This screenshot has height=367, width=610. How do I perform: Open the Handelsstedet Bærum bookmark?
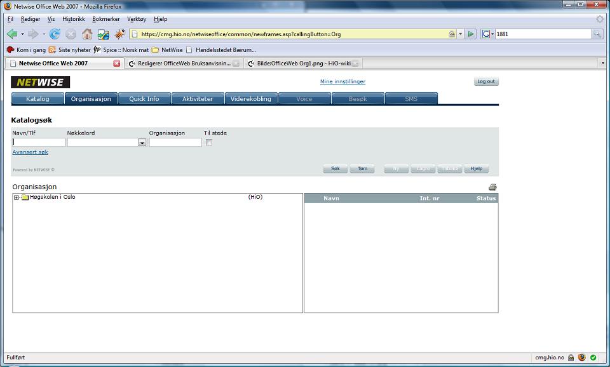click(221, 50)
